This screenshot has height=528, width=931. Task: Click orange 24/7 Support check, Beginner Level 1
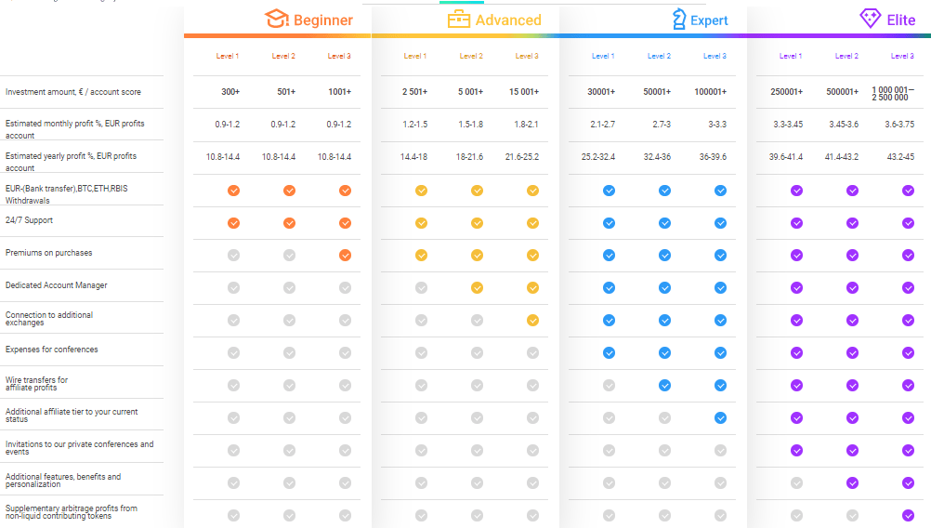[x=234, y=223]
